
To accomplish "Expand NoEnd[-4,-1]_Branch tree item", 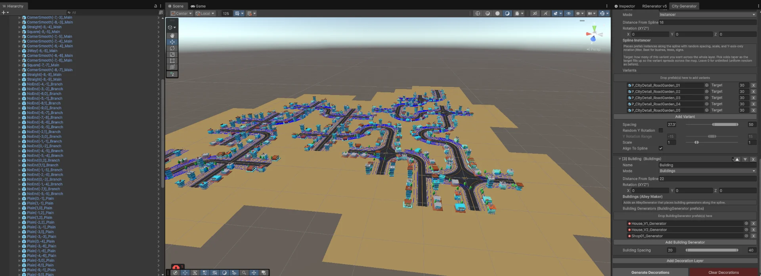I will [x=19, y=84].
